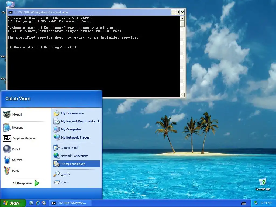Open the Recycle Bin desktop icon
Viewport: 276px width, 207px height.
[263, 184]
